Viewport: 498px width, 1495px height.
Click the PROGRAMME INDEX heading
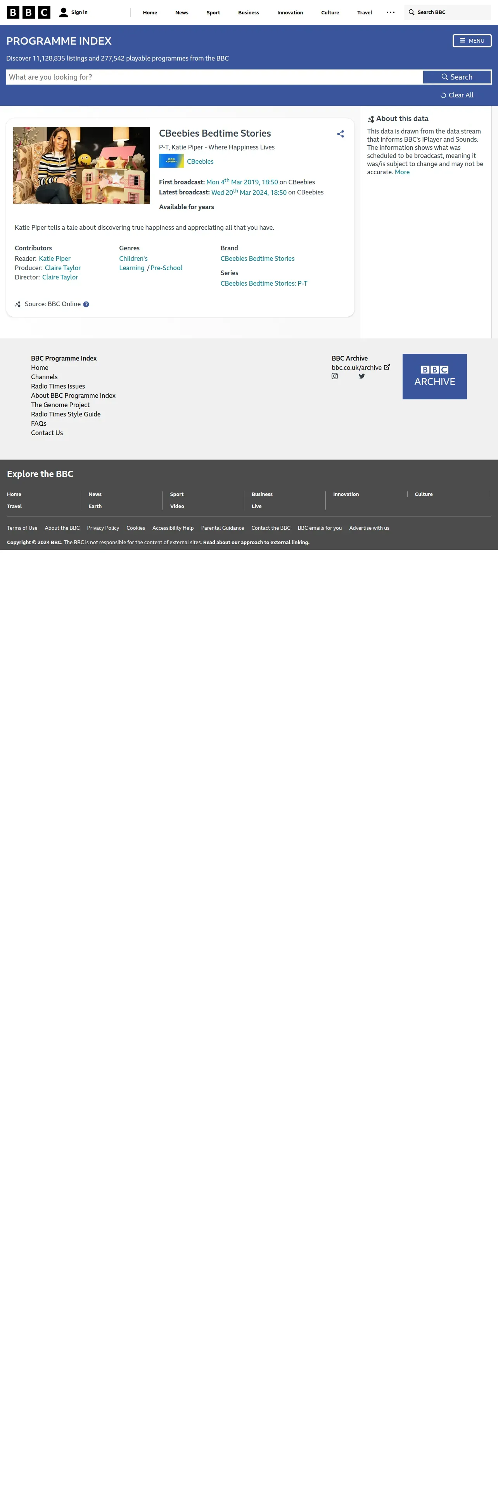(59, 41)
